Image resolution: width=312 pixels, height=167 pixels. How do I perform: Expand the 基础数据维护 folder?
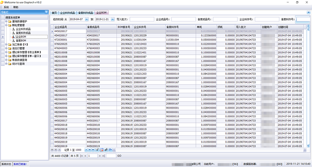[x=6, y=21]
